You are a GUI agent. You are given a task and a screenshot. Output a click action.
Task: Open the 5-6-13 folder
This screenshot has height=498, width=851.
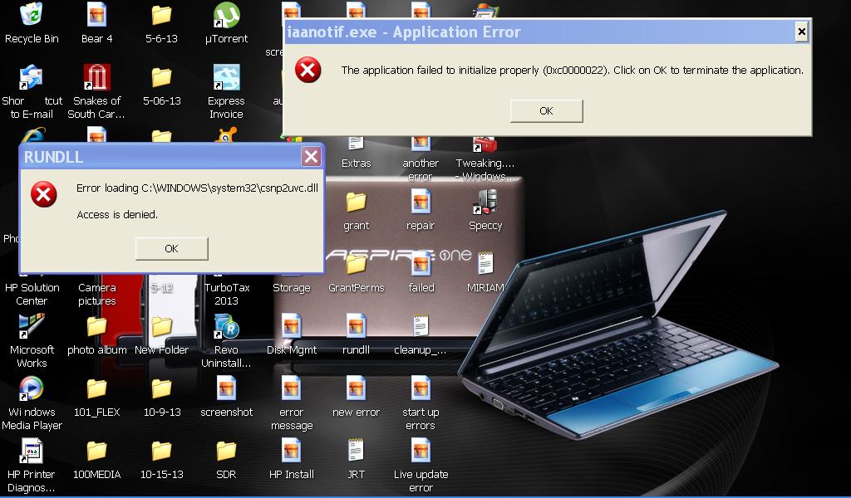[x=161, y=15]
